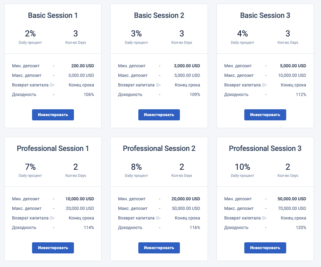This screenshot has height=267, width=321.
Task: Click the 10% daily percent figure
Action: (x=242, y=167)
